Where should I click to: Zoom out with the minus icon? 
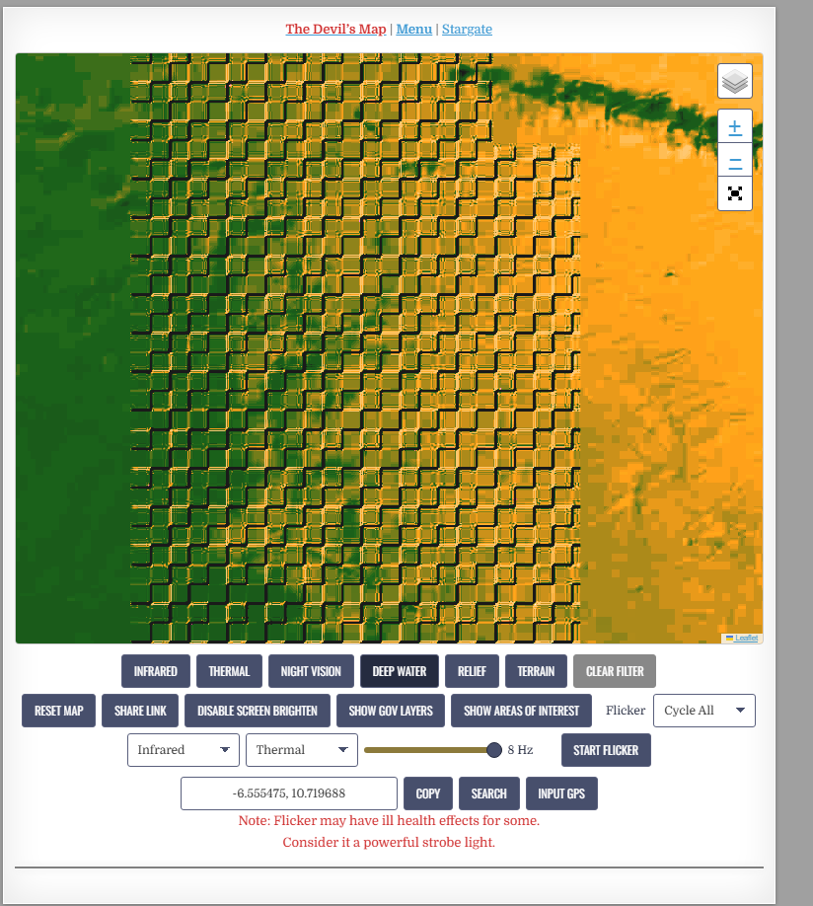(x=734, y=160)
